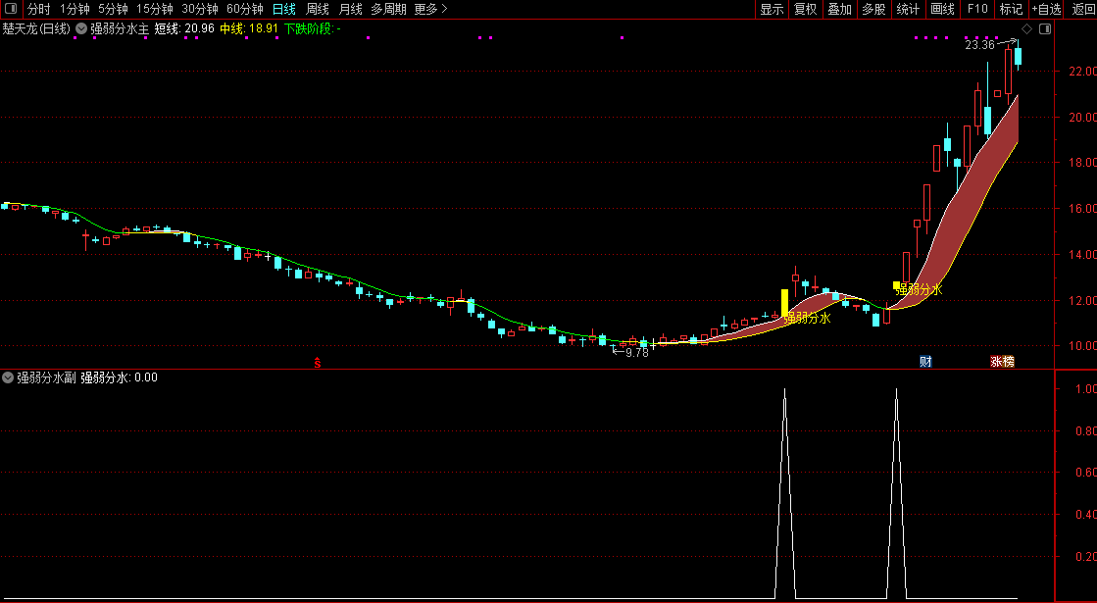Expand the 更多 periods menu

click(430, 9)
